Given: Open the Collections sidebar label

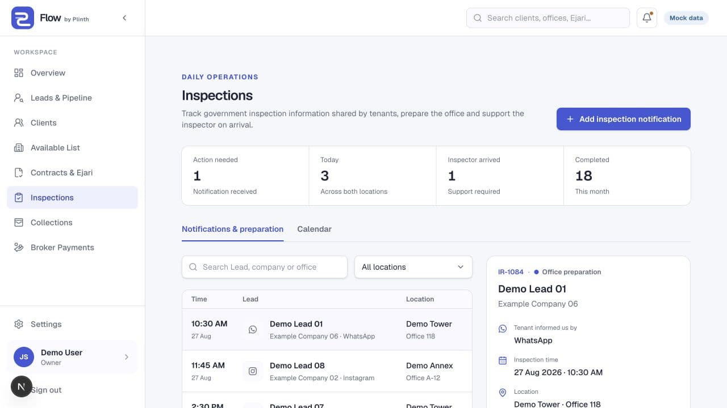Looking at the screenshot, I should (52, 223).
